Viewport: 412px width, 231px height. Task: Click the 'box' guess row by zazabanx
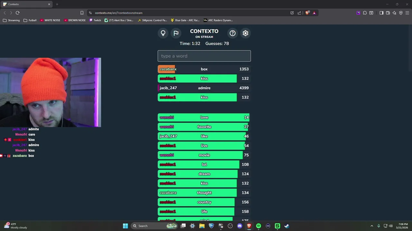(204, 69)
